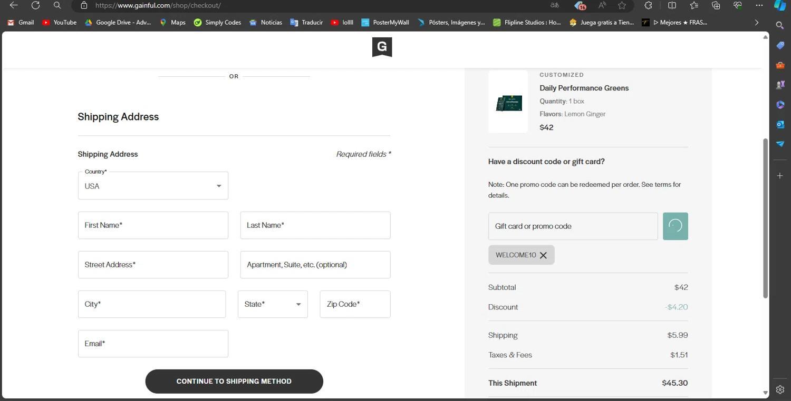Click the City field
Screen dimensions: 791x401
[152, 304]
